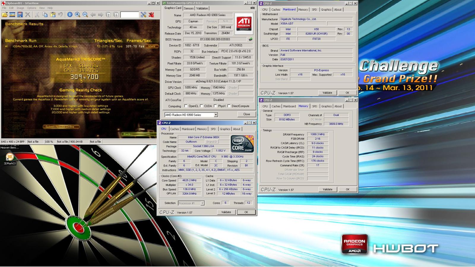475x267 pixels.
Task: Click the GPU Name field in GPU-Z
Action: (208, 15)
